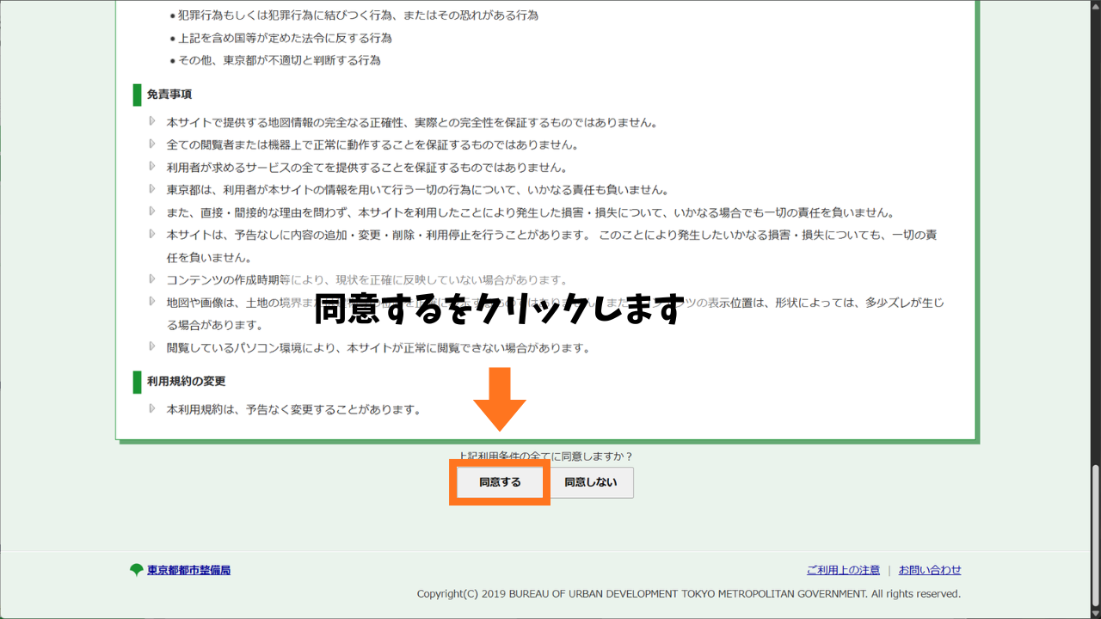Click the orange arrow pointing at the agree button
This screenshot has width=1101, height=619.
(499, 400)
